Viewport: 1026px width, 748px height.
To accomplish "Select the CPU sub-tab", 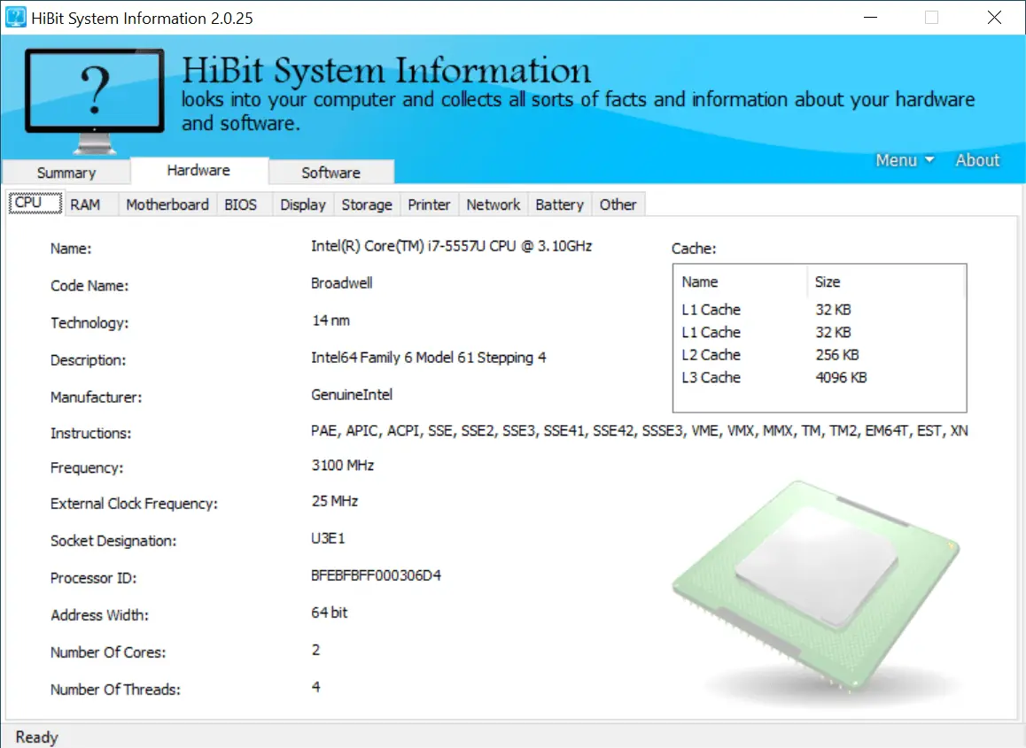I will (x=36, y=203).
